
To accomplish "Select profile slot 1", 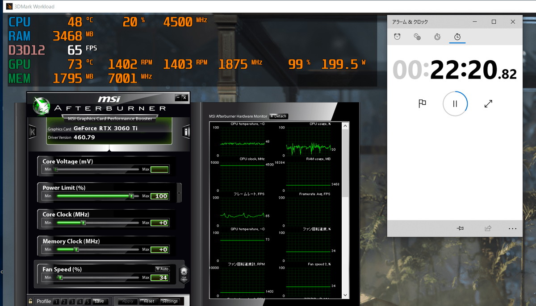I will tap(56, 302).
